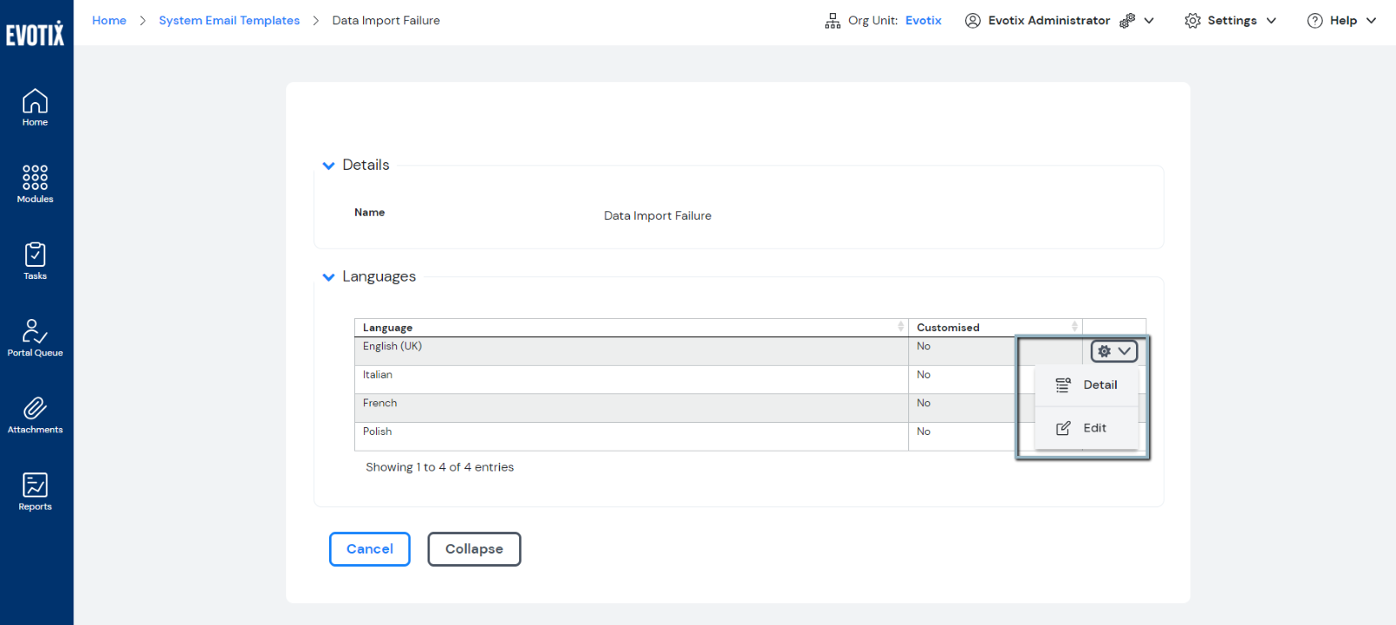Screen dimensions: 1396x625
Task: Sort by Language column arrows
Action: pyautogui.click(x=900, y=327)
